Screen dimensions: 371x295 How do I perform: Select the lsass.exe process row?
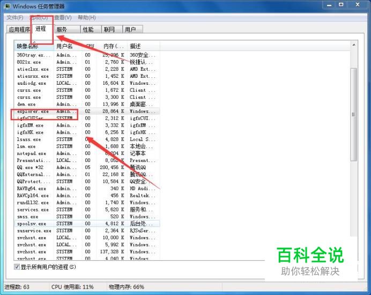pyautogui.click(x=87, y=139)
